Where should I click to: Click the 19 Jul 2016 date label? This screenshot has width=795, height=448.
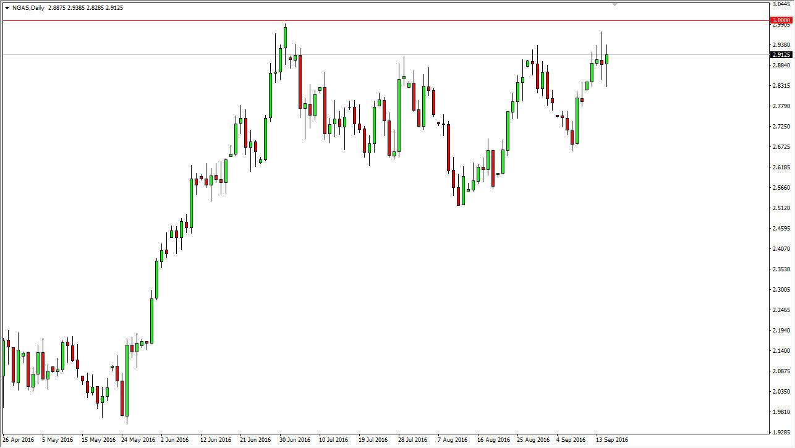tap(373, 441)
